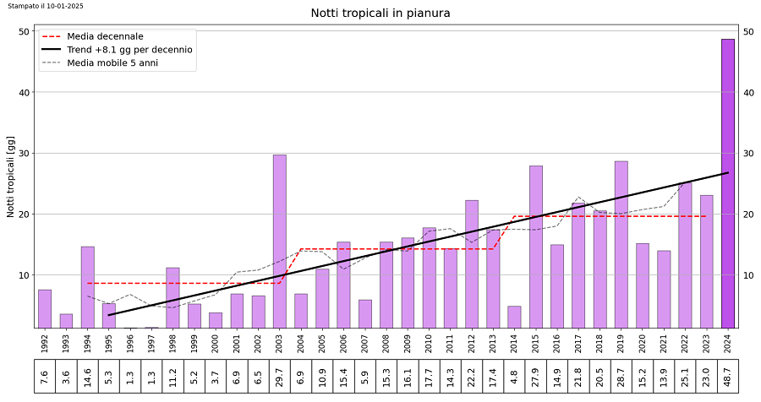The height and width of the screenshot is (402, 761).
Task: Select the 'Media decennale' legend label
Action: click(105, 37)
